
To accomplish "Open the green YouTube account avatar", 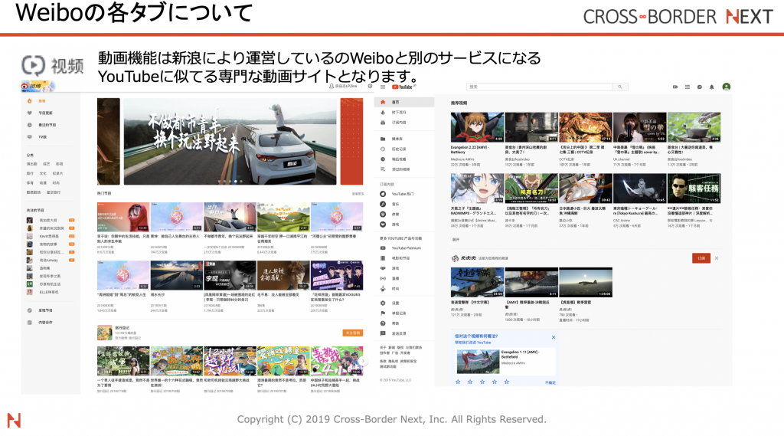I will click(727, 87).
